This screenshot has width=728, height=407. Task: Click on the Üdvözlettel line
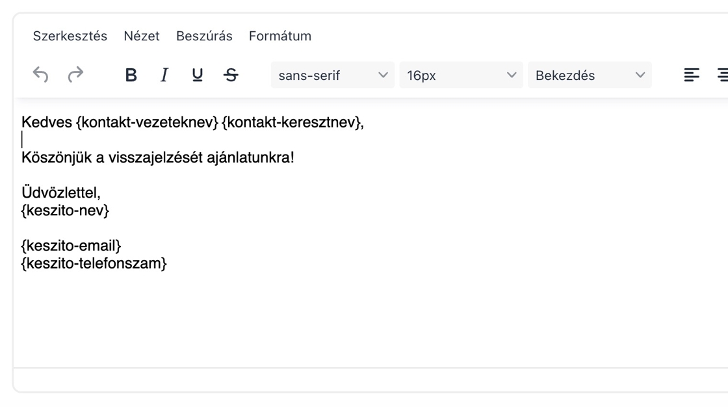[61, 193]
